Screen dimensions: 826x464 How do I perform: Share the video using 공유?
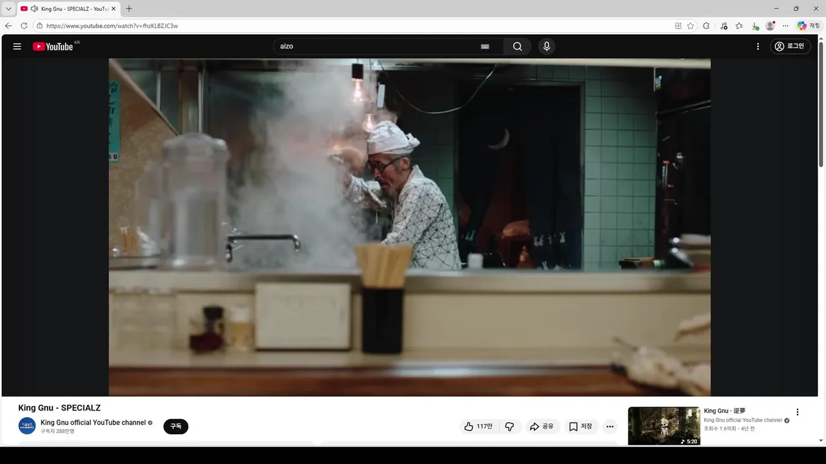(541, 427)
